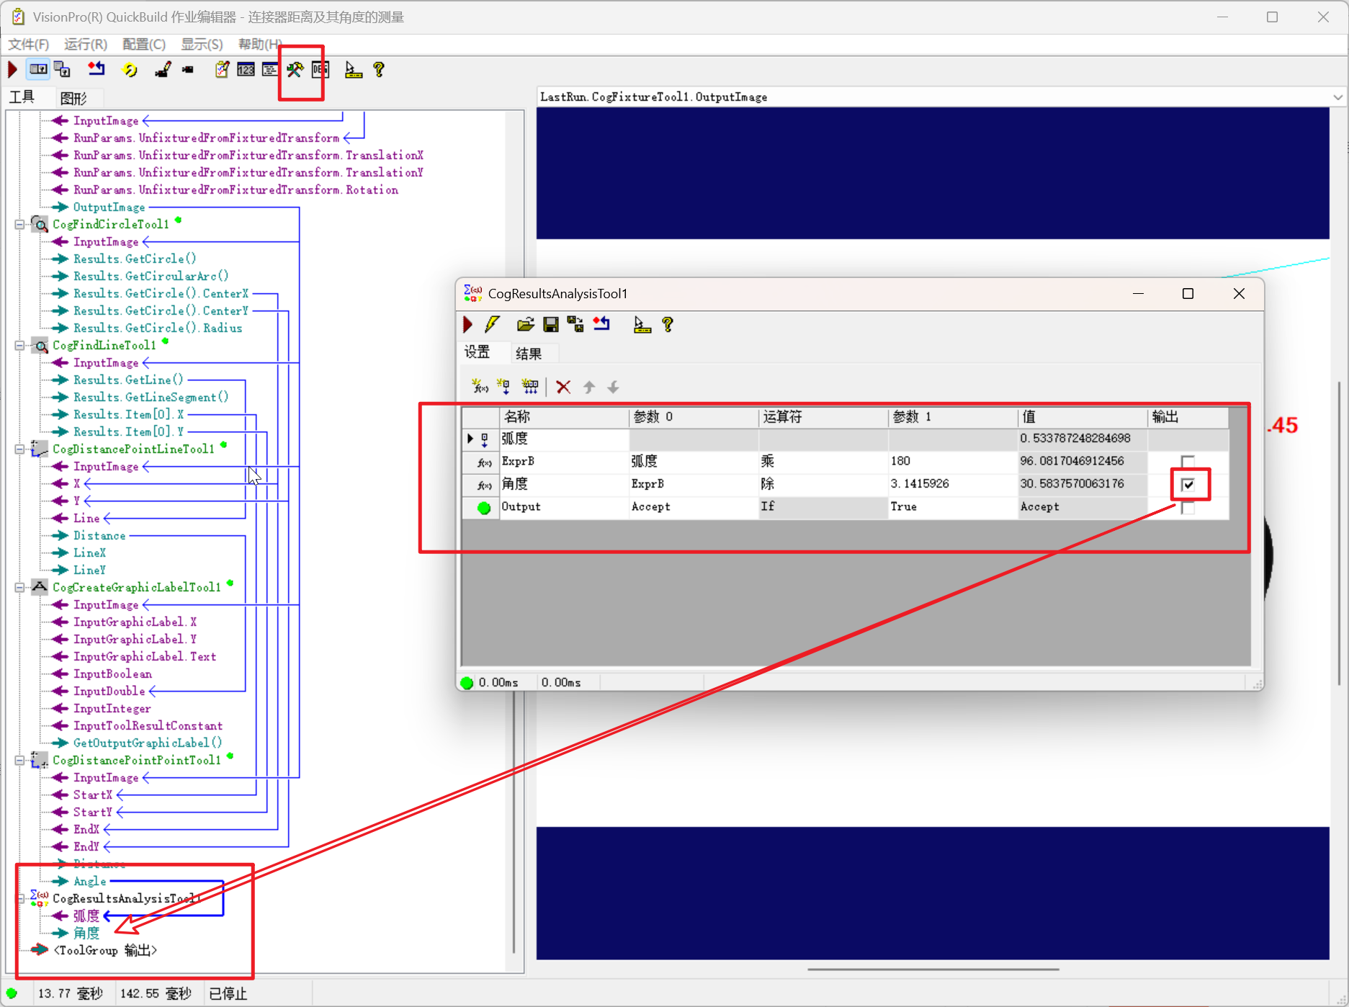1349x1007 pixels.
Task: Run CogResultsAnalysisTool1 with its play icon
Action: point(468,325)
